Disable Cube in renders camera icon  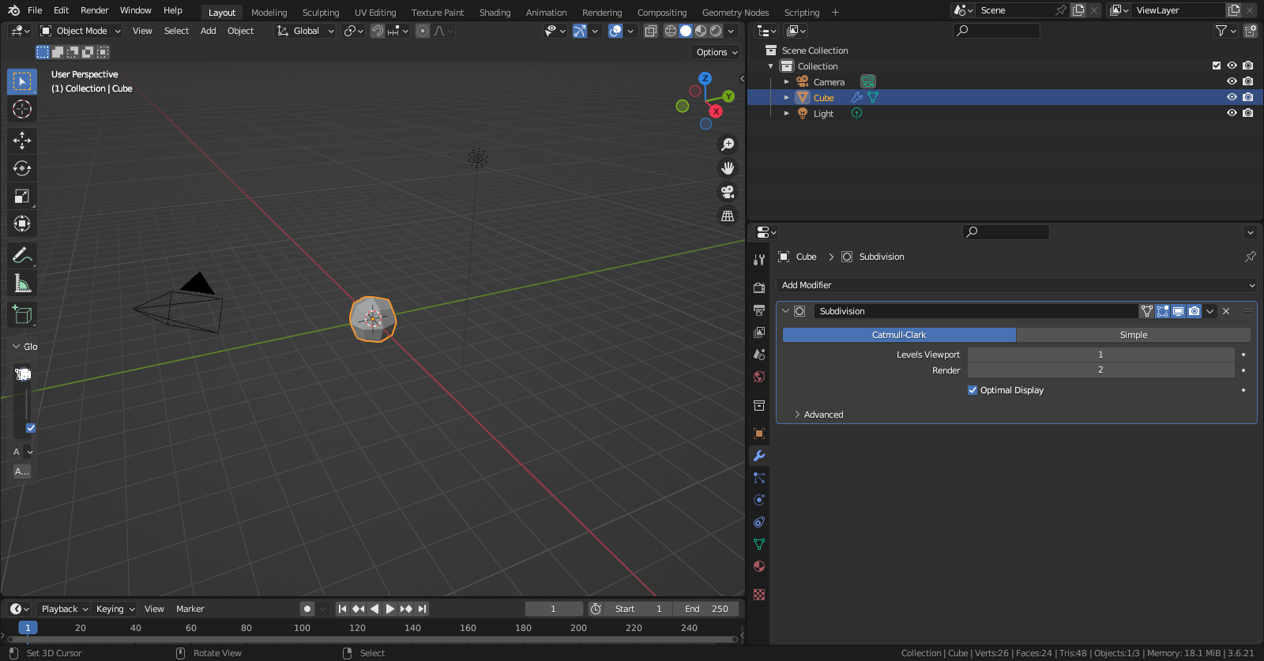pos(1247,97)
